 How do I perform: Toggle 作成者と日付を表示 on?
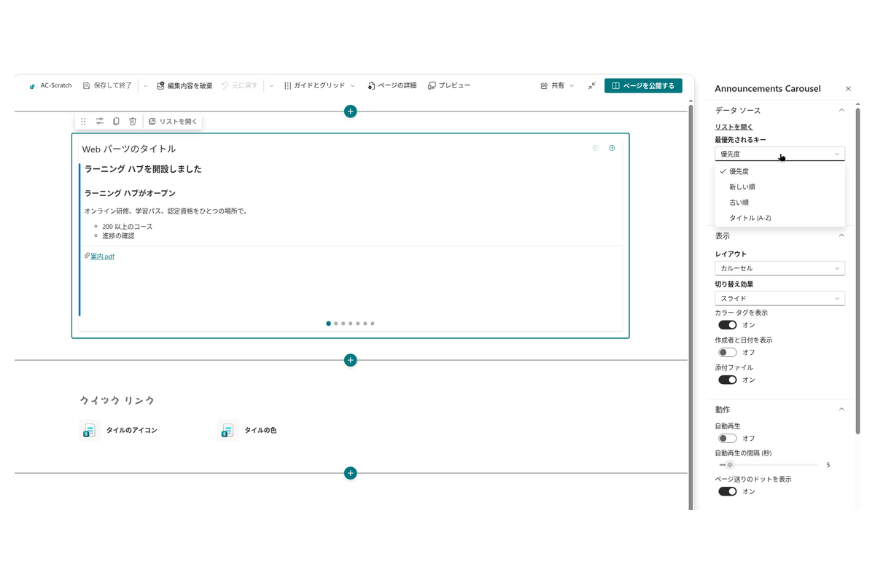728,353
